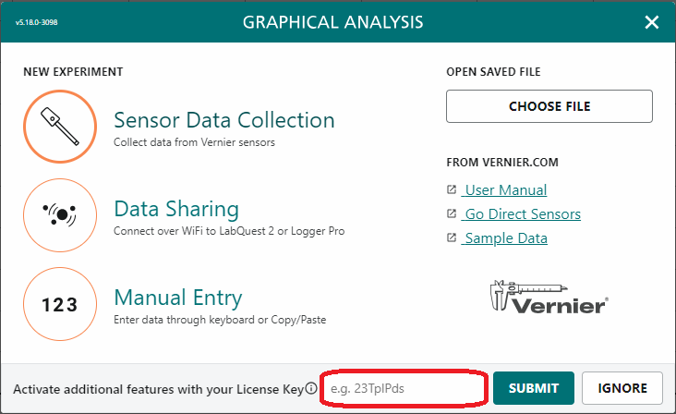Choose the 123 Manual Entry icon
The height and width of the screenshot is (414, 676).
point(60,304)
